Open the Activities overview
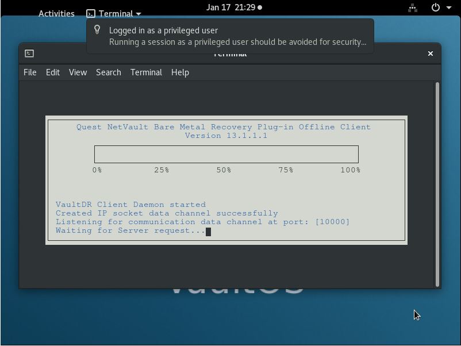Image resolution: width=461 pixels, height=346 pixels. (x=56, y=14)
